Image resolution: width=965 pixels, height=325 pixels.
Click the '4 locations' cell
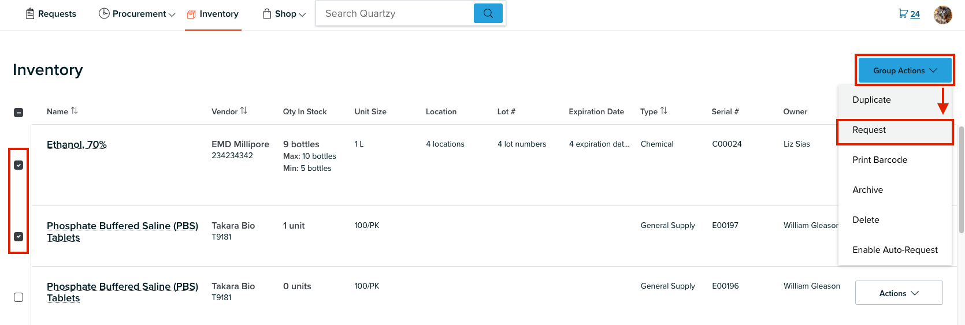(x=445, y=144)
